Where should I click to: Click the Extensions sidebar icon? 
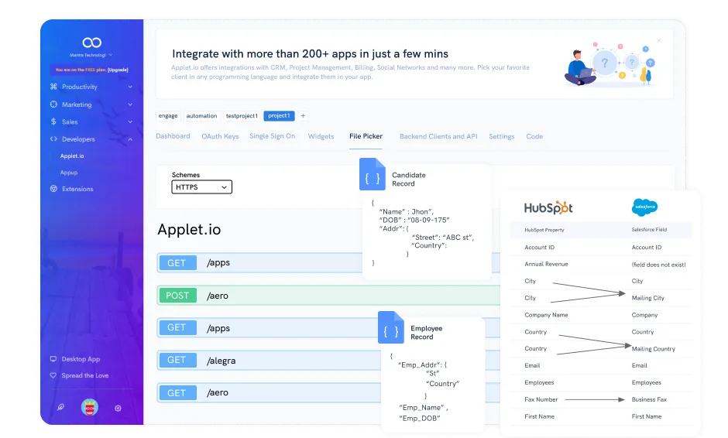53,189
